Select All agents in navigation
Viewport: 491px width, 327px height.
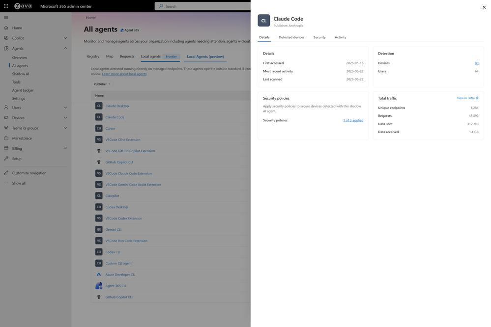(x=20, y=66)
